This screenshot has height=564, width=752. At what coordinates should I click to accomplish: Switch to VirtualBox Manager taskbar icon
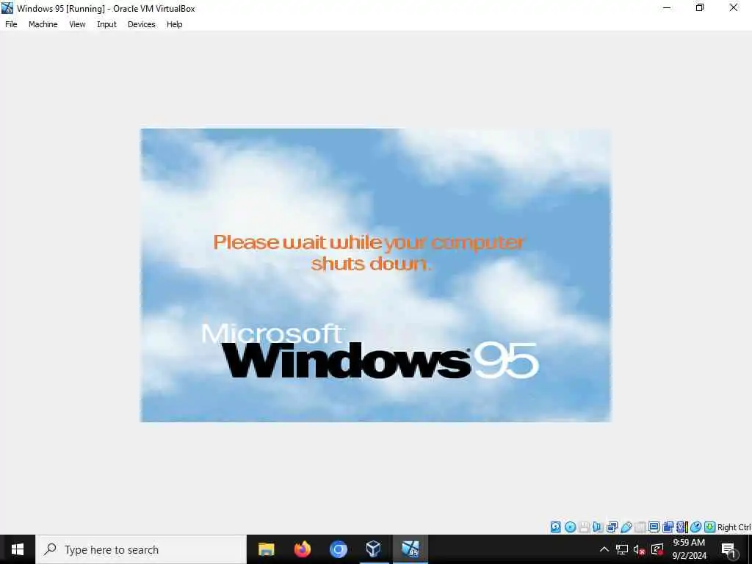[x=374, y=549]
